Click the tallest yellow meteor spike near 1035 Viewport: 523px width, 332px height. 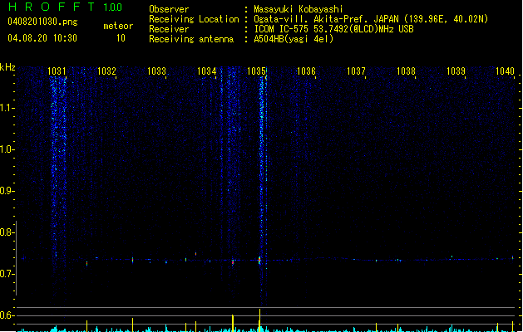[259, 320]
